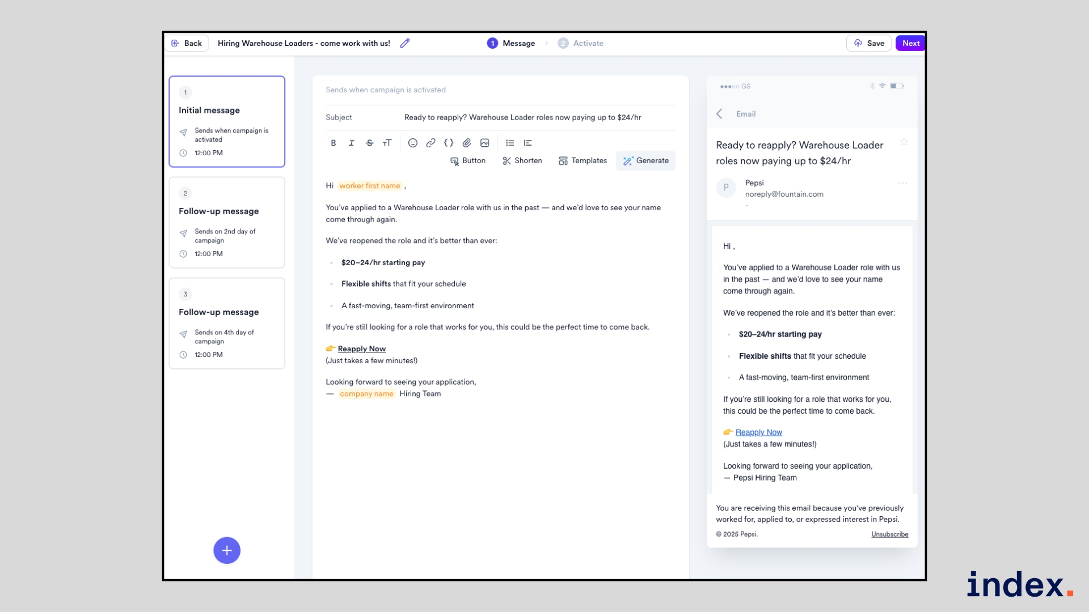Change the text size option
This screenshot has height=612, width=1089.
click(387, 143)
